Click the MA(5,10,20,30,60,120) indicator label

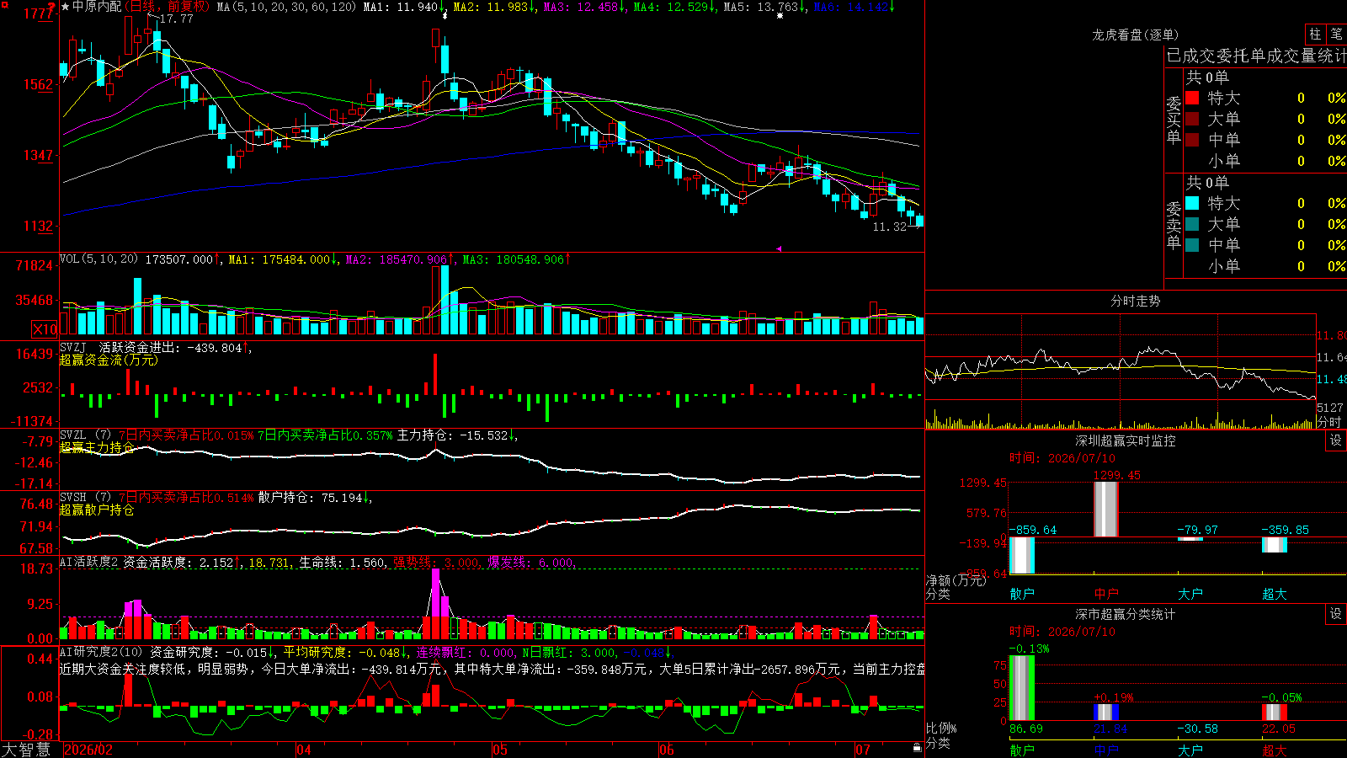click(286, 7)
